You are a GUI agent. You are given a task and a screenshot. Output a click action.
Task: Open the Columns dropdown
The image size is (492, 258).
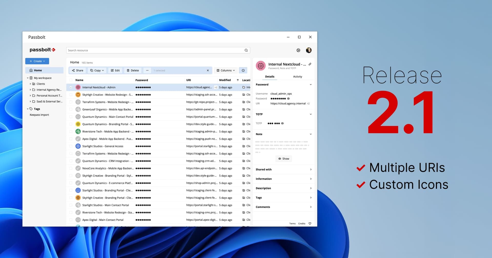225,70
